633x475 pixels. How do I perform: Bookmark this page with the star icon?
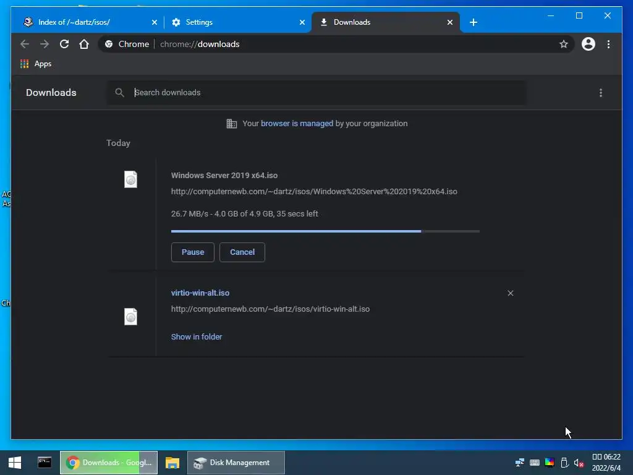coord(564,44)
